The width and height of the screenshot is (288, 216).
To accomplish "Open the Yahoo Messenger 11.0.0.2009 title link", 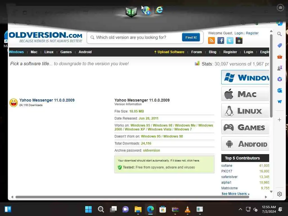I will click(47, 100).
